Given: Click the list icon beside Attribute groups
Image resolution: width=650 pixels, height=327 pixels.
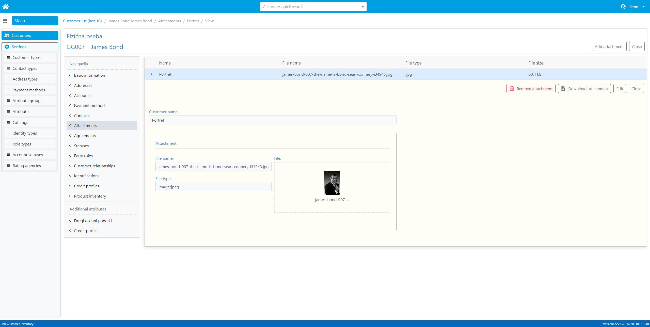Looking at the screenshot, I should (x=8, y=101).
